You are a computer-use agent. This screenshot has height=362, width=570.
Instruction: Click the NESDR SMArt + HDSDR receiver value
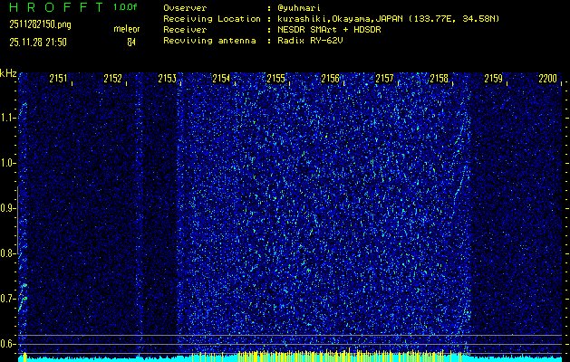click(x=329, y=30)
